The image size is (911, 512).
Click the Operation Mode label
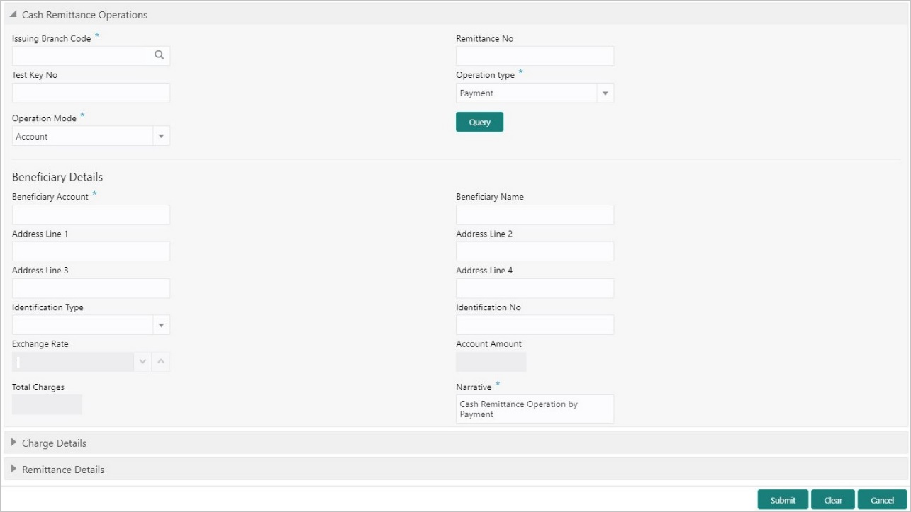click(x=44, y=118)
